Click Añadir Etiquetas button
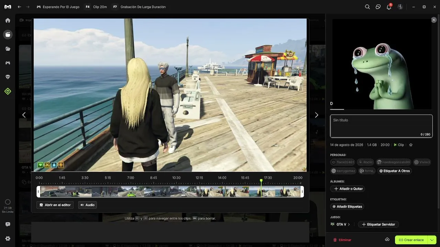 point(347,207)
